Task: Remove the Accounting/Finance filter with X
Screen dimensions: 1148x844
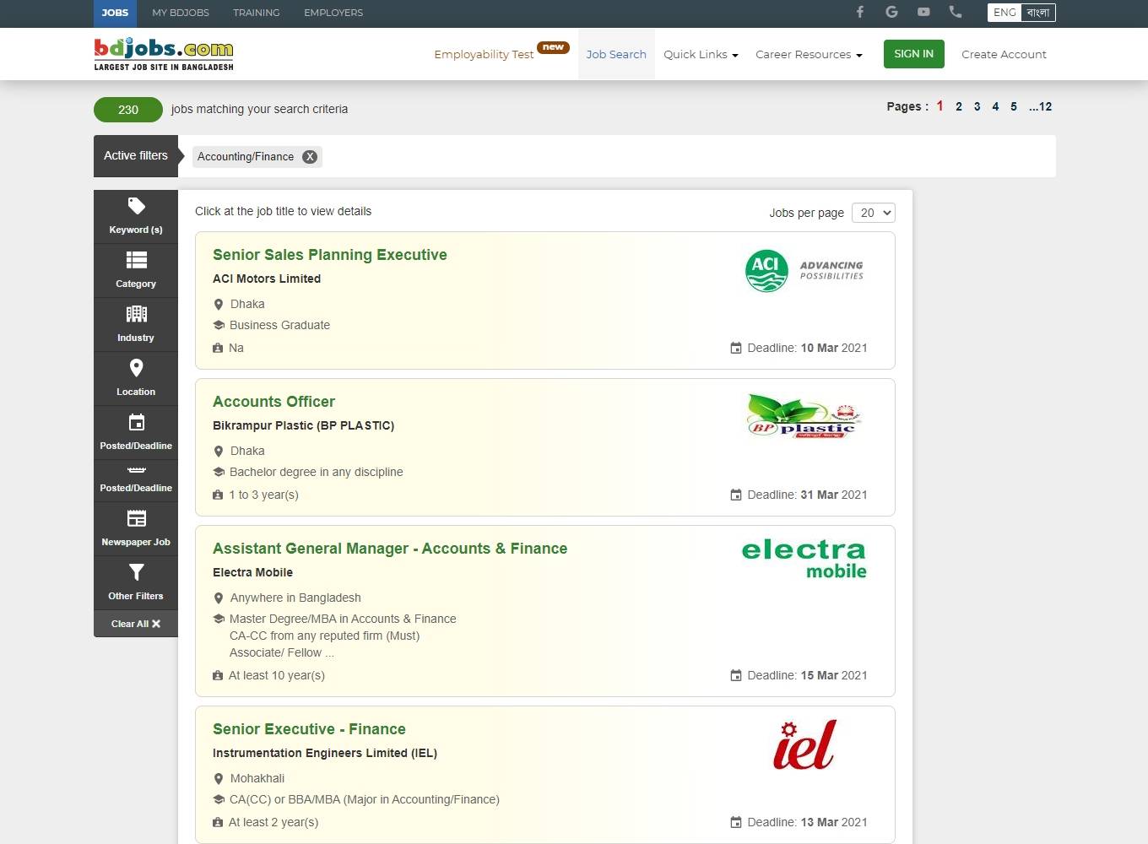Action: 310,156
